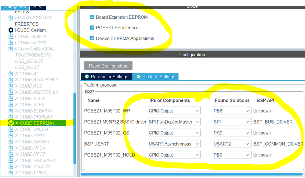Click download icon next to FP-ATR-SIGFOX1
This screenshot has height=178, width=305.
pos(11,18)
